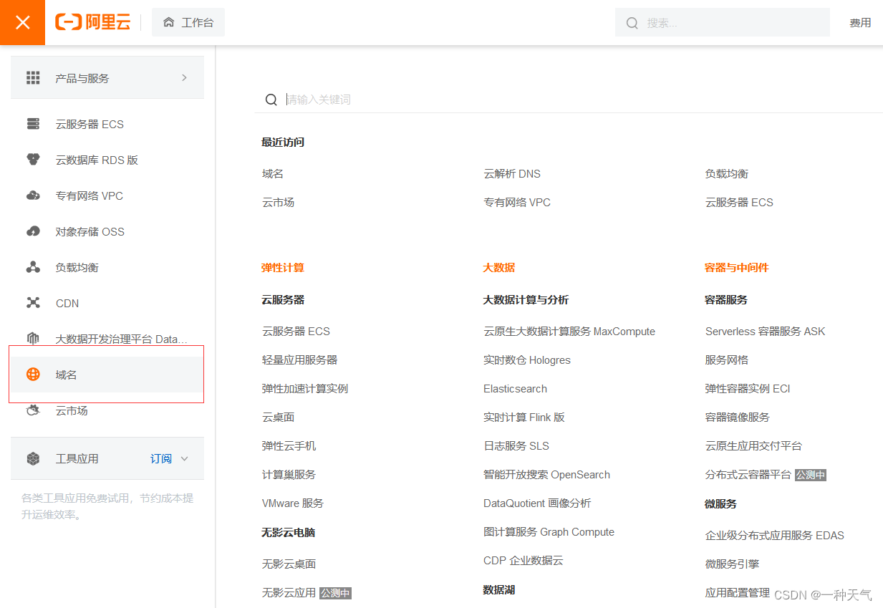Jump to the 容器与中间件 category heading
This screenshot has width=883, height=608.
coord(736,267)
